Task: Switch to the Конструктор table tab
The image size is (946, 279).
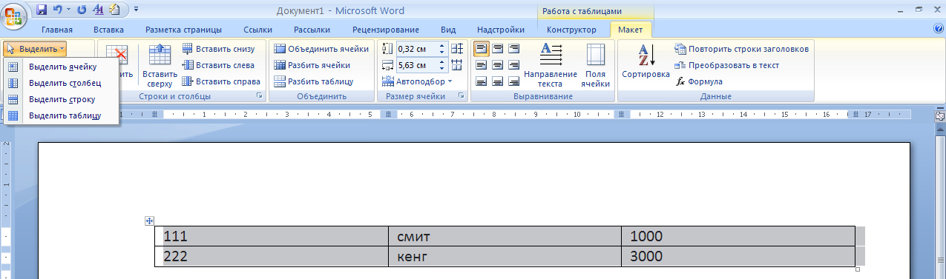Action: [x=571, y=30]
